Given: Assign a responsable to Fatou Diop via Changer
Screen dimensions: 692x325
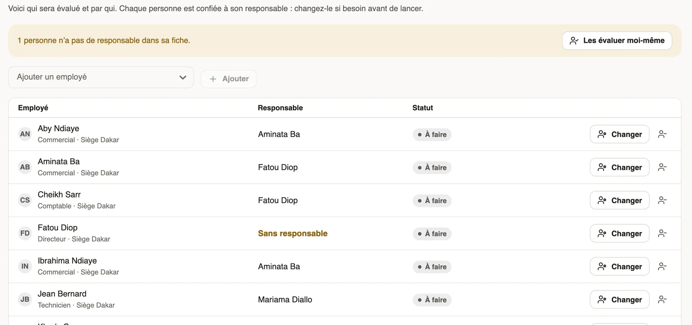Looking at the screenshot, I should (x=619, y=233).
